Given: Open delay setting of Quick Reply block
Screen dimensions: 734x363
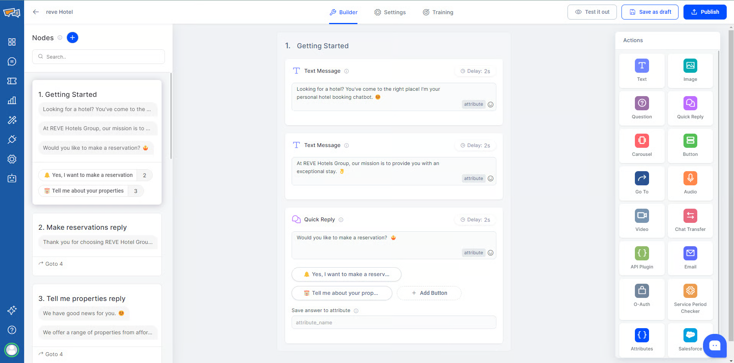Looking at the screenshot, I should 475,220.
